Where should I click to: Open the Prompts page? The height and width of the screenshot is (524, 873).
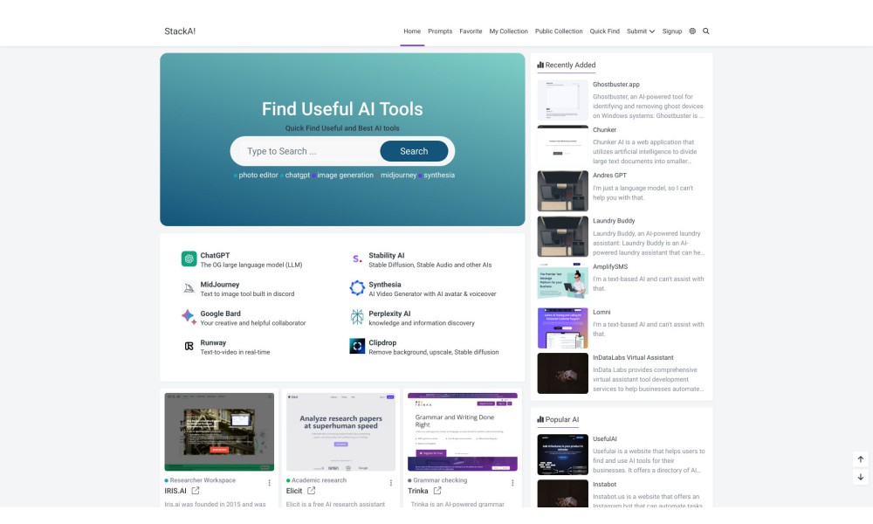[440, 31]
